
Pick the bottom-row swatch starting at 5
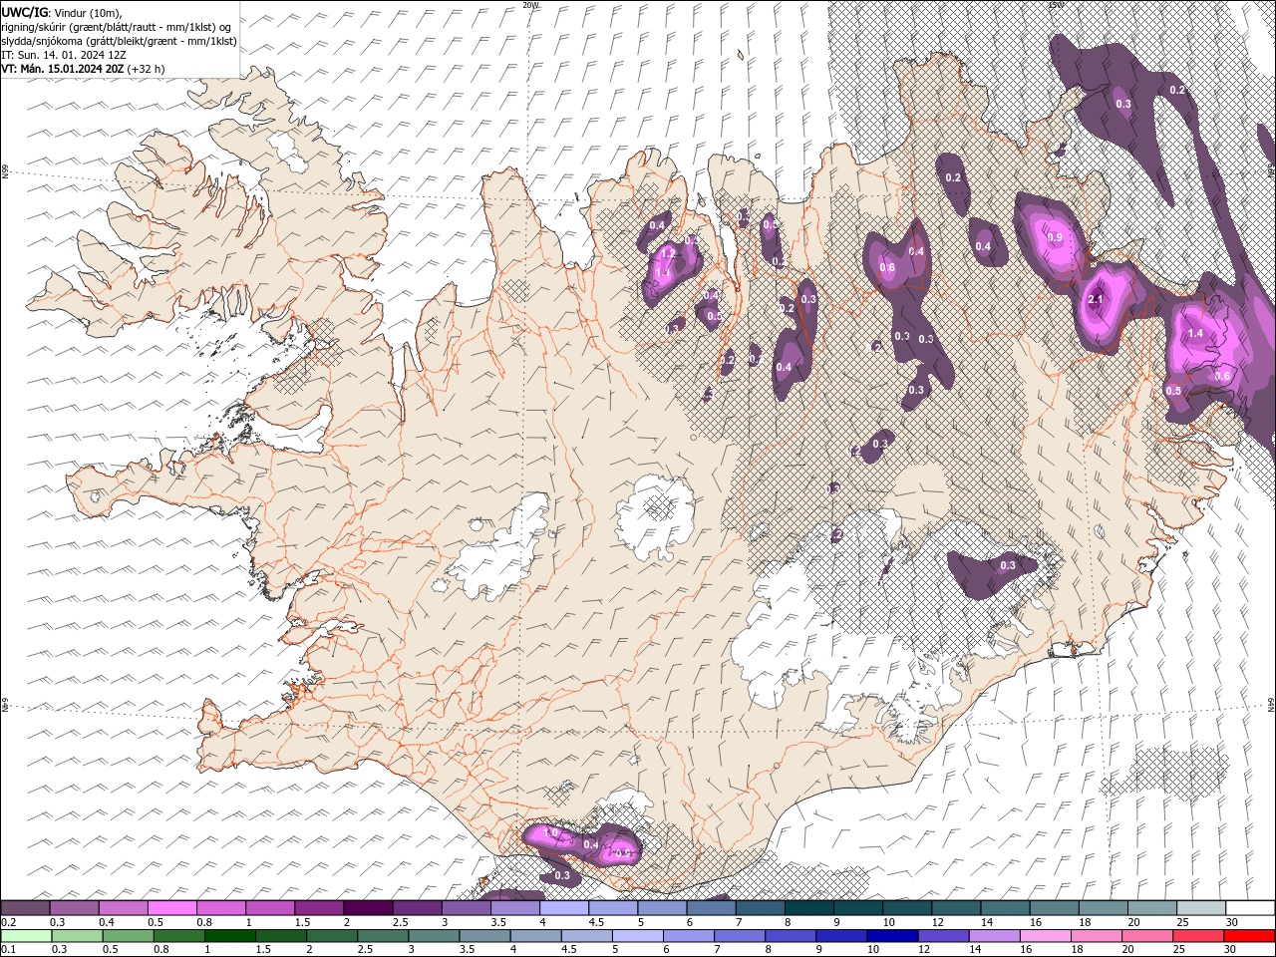point(638,936)
